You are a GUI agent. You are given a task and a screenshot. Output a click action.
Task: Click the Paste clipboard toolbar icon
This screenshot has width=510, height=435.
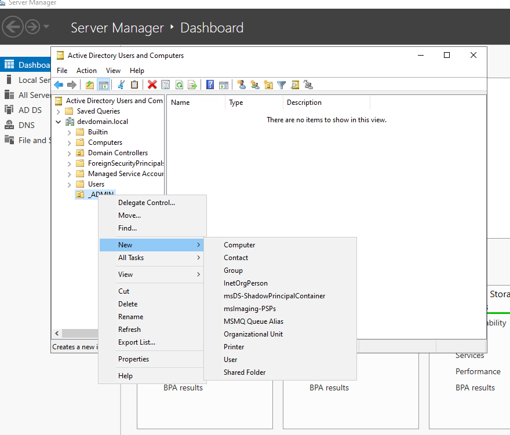134,85
